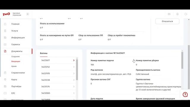Expand chevron for wagon 54232665

click(x=74, y=93)
